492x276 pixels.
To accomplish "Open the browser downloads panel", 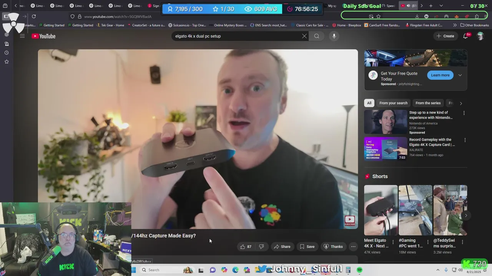I will coord(417,16).
